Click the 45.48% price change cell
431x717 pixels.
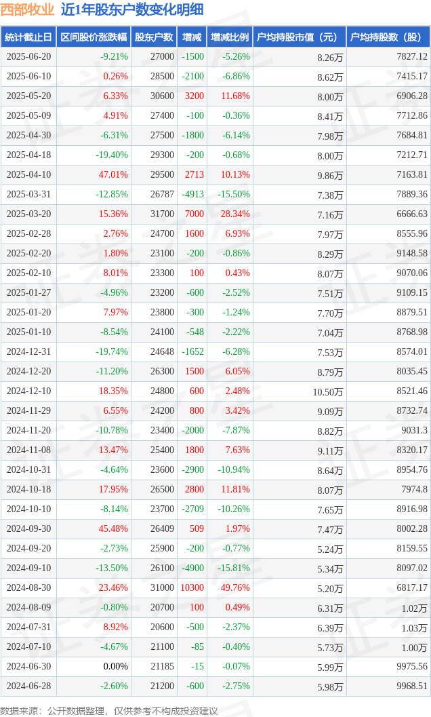coord(113,528)
